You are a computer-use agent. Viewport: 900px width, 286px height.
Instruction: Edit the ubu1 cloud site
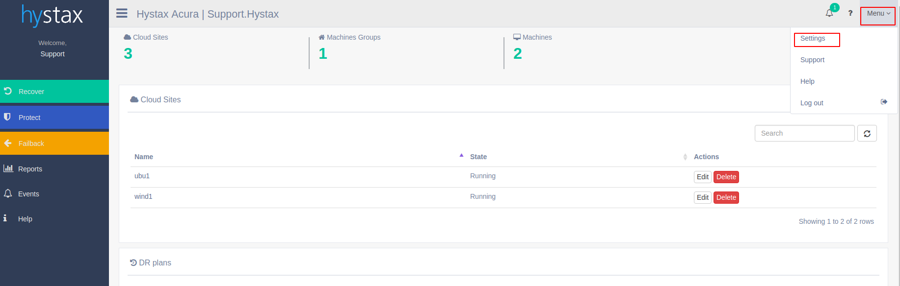point(703,177)
